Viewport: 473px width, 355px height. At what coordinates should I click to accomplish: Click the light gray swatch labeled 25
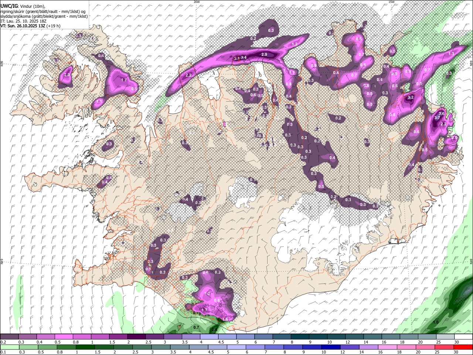click(x=445, y=337)
